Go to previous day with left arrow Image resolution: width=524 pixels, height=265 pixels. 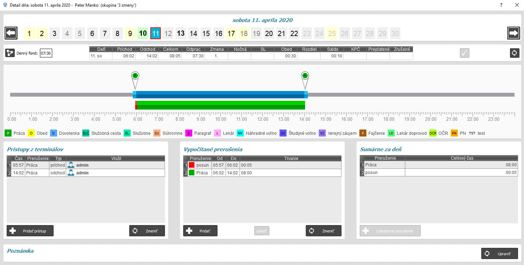pos(11,33)
